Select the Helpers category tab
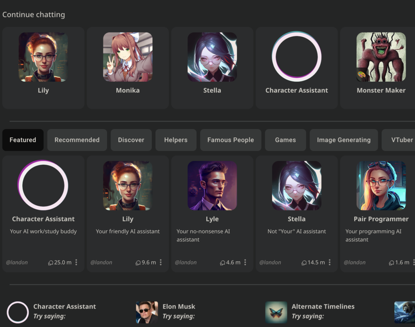The height and width of the screenshot is (327, 415). coord(176,140)
